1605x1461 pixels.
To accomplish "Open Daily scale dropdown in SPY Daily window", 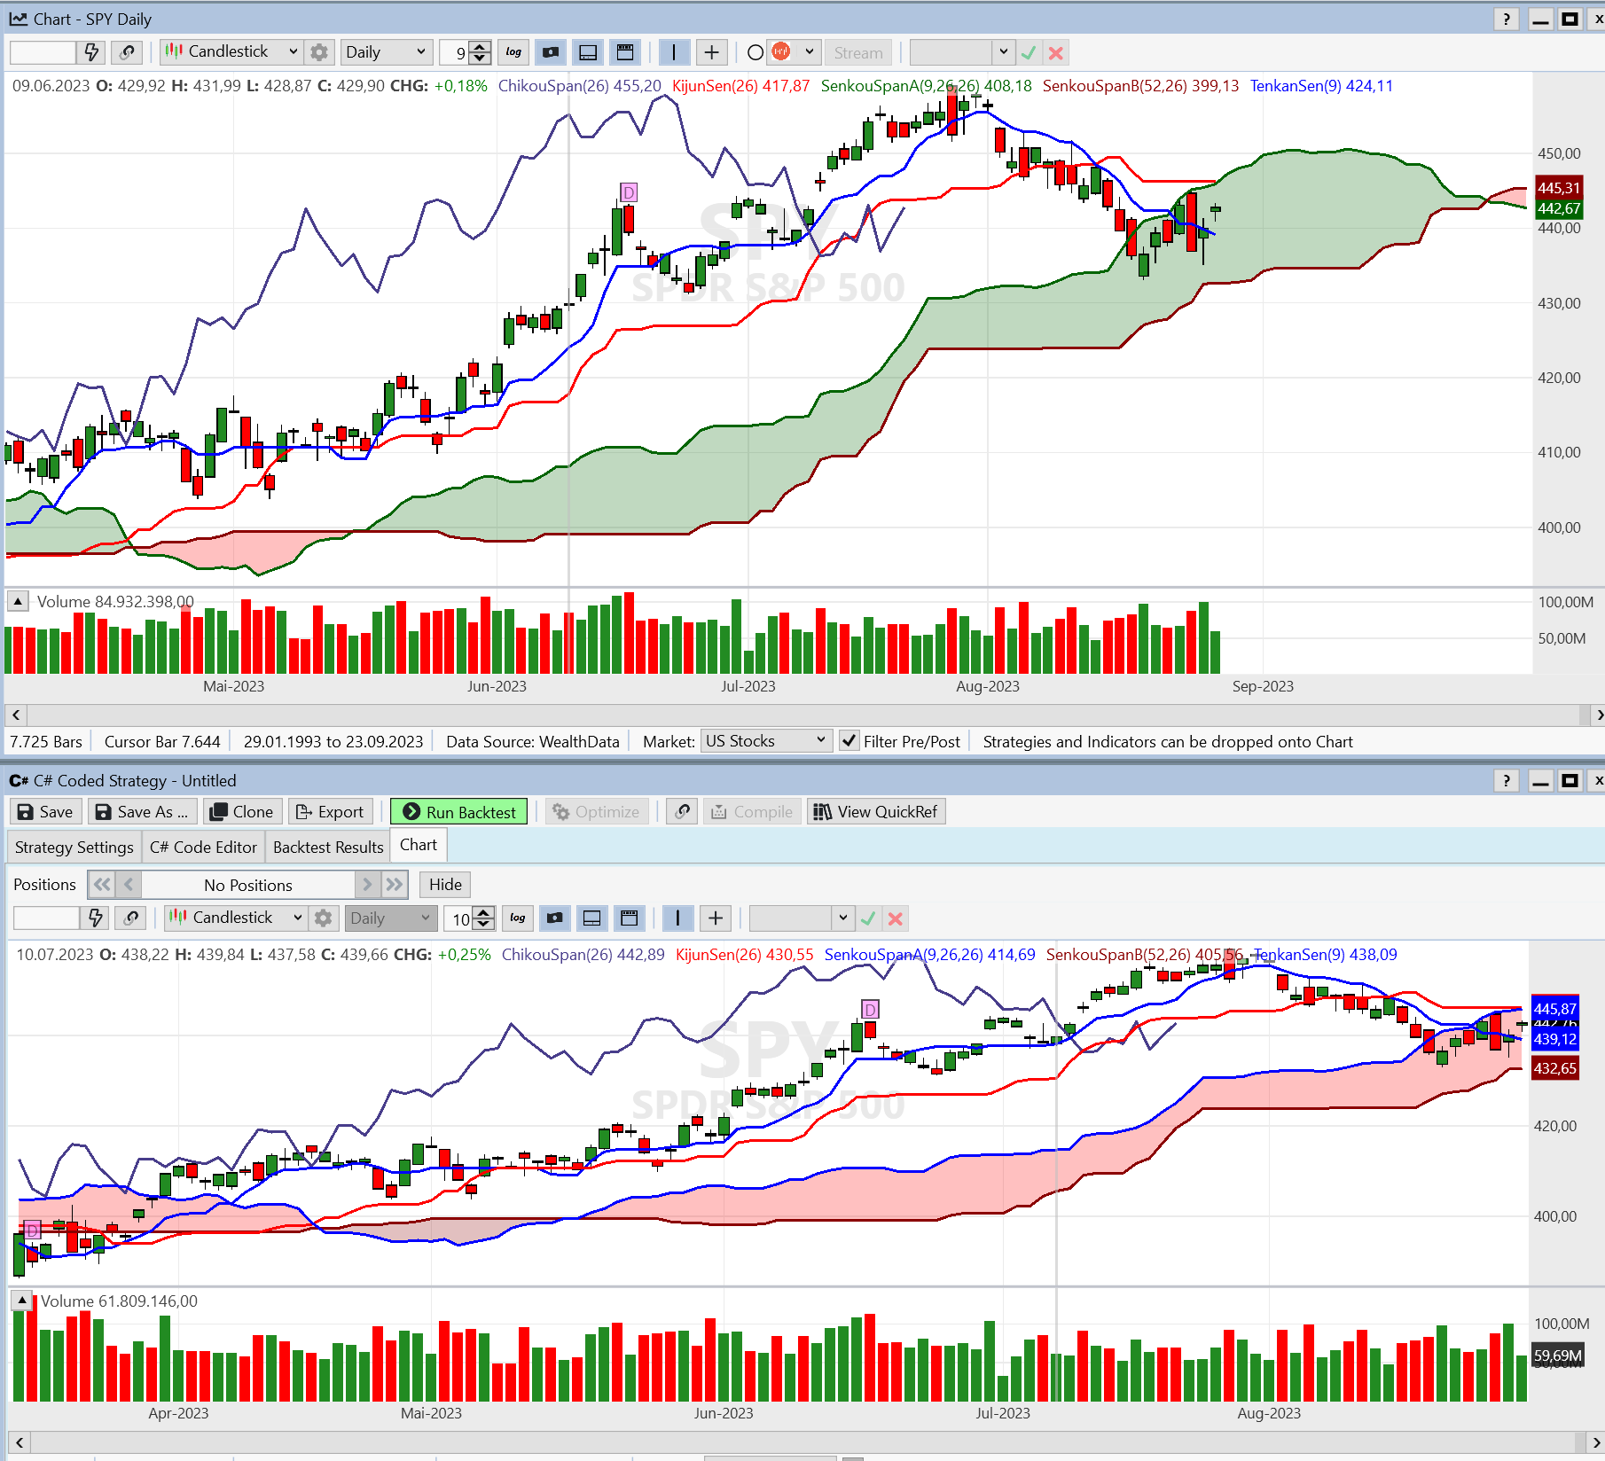I will [387, 52].
